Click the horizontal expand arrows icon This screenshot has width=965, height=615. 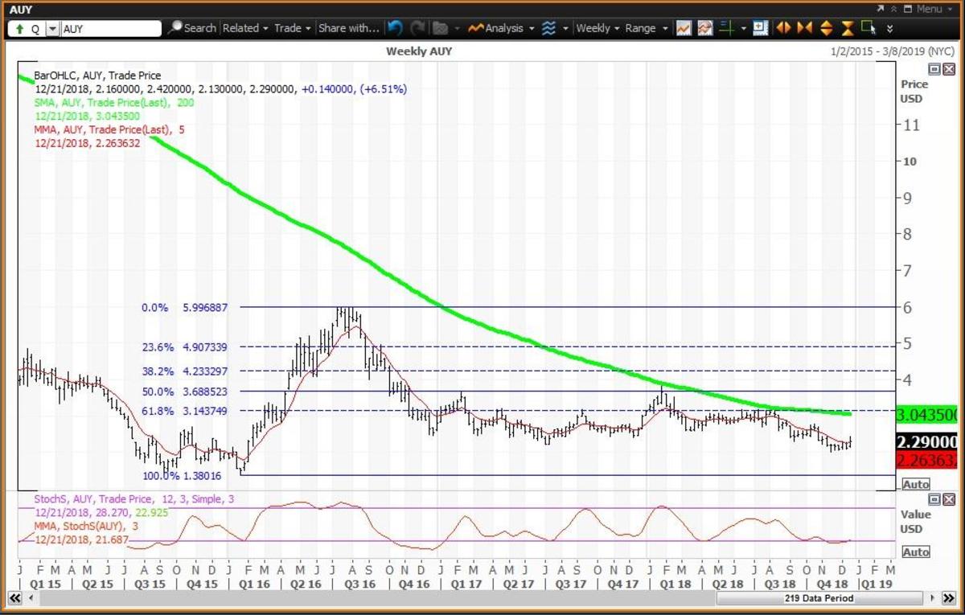[x=784, y=28]
